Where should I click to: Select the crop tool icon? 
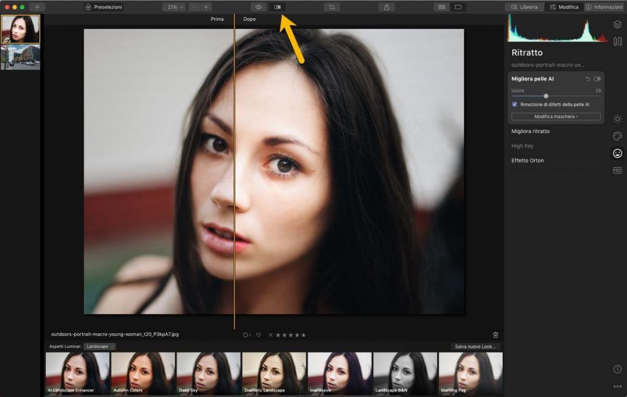point(332,7)
